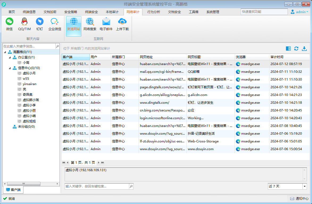312x204 pixels.
Task: Open the admin account dropdown arrow
Action: [x=307, y=12]
